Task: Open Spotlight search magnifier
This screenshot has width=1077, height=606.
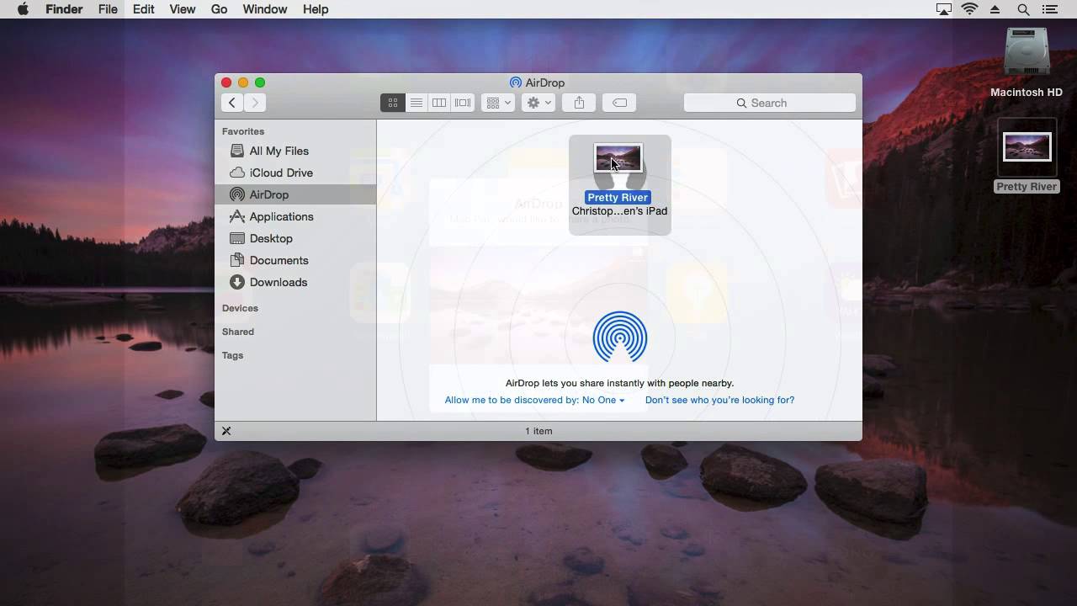Action: click(1023, 9)
